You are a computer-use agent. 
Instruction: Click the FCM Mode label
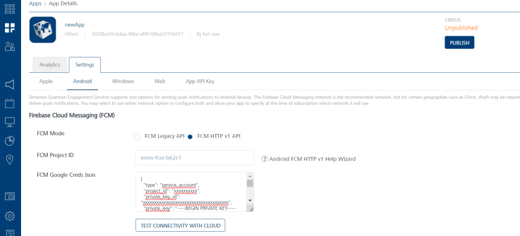(x=51, y=133)
